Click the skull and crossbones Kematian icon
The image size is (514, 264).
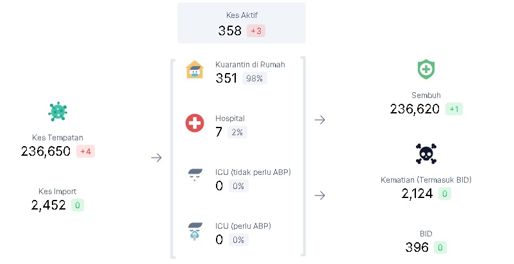[x=426, y=154]
